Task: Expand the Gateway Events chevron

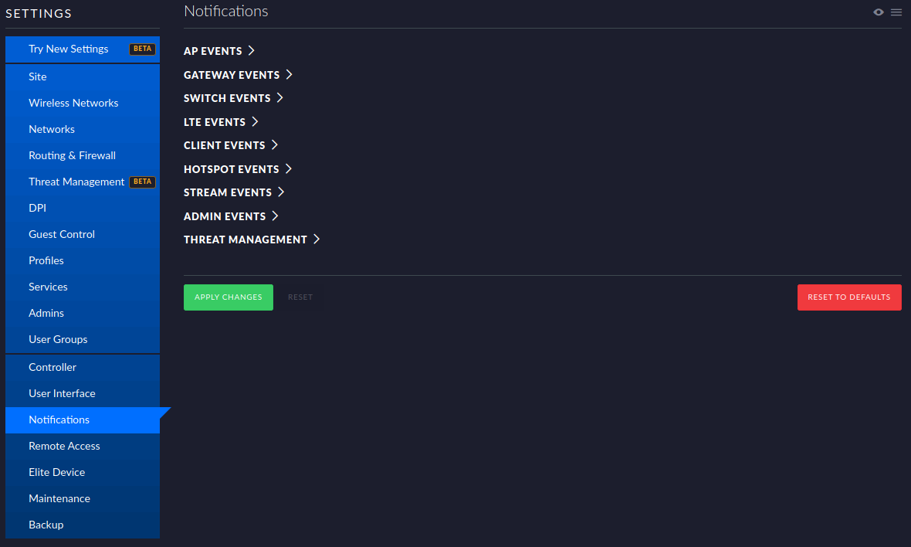Action: (289, 74)
